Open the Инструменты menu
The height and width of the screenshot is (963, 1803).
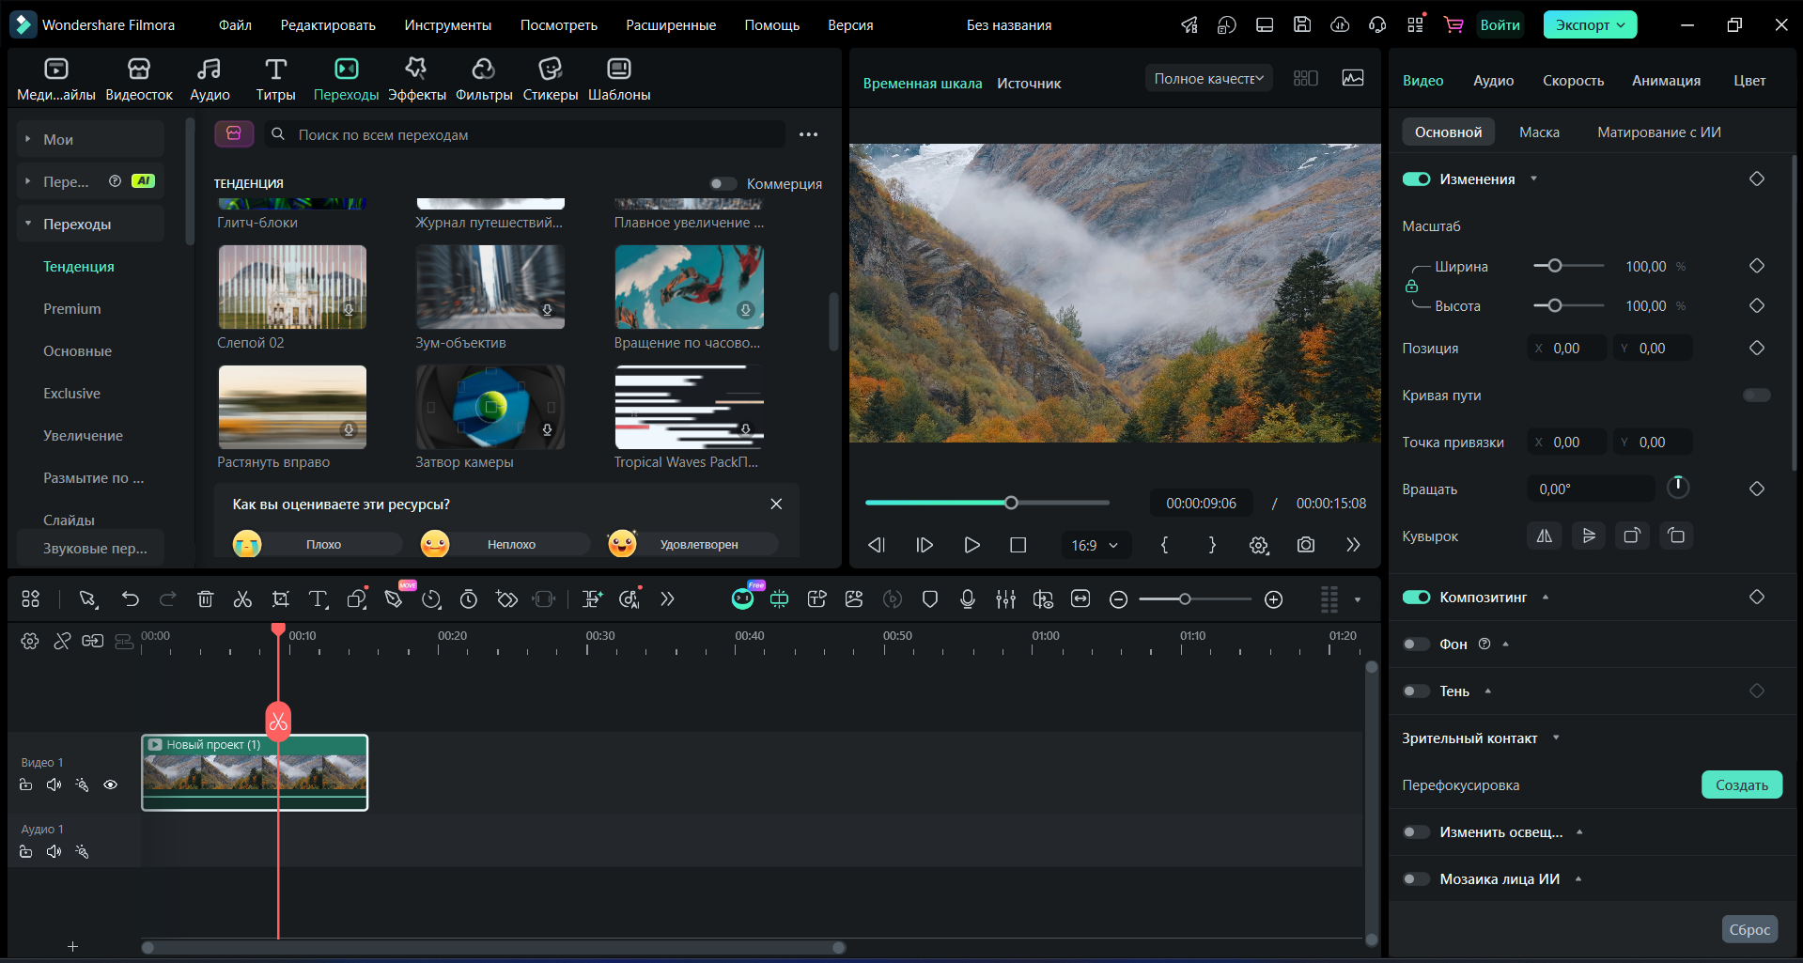coord(448,25)
